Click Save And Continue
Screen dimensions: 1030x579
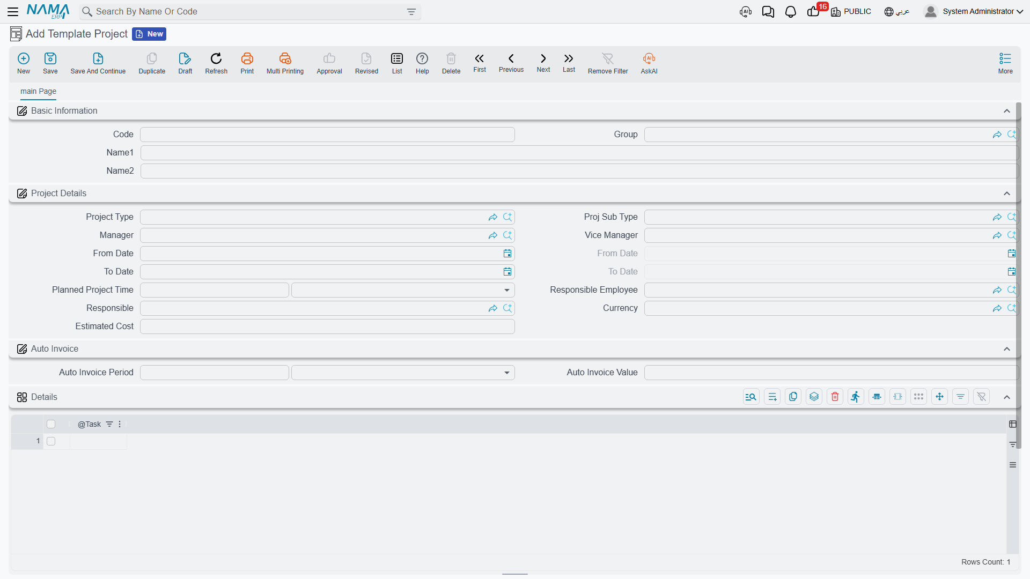[x=98, y=63]
